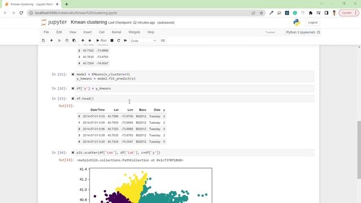Viewport: 361px width, 203px height.
Task: Click the Last Checkpoint status text
Action: (131, 23)
